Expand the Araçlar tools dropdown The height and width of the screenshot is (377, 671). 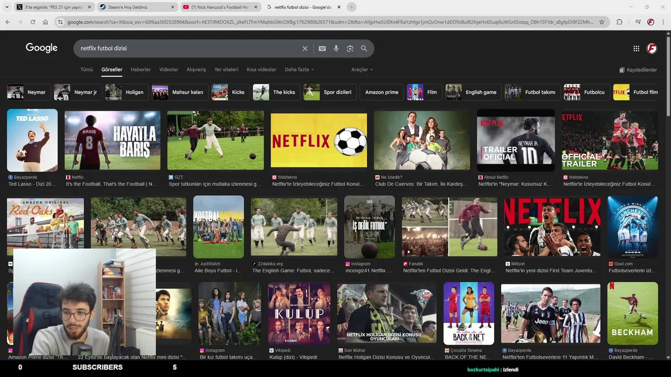tap(362, 70)
